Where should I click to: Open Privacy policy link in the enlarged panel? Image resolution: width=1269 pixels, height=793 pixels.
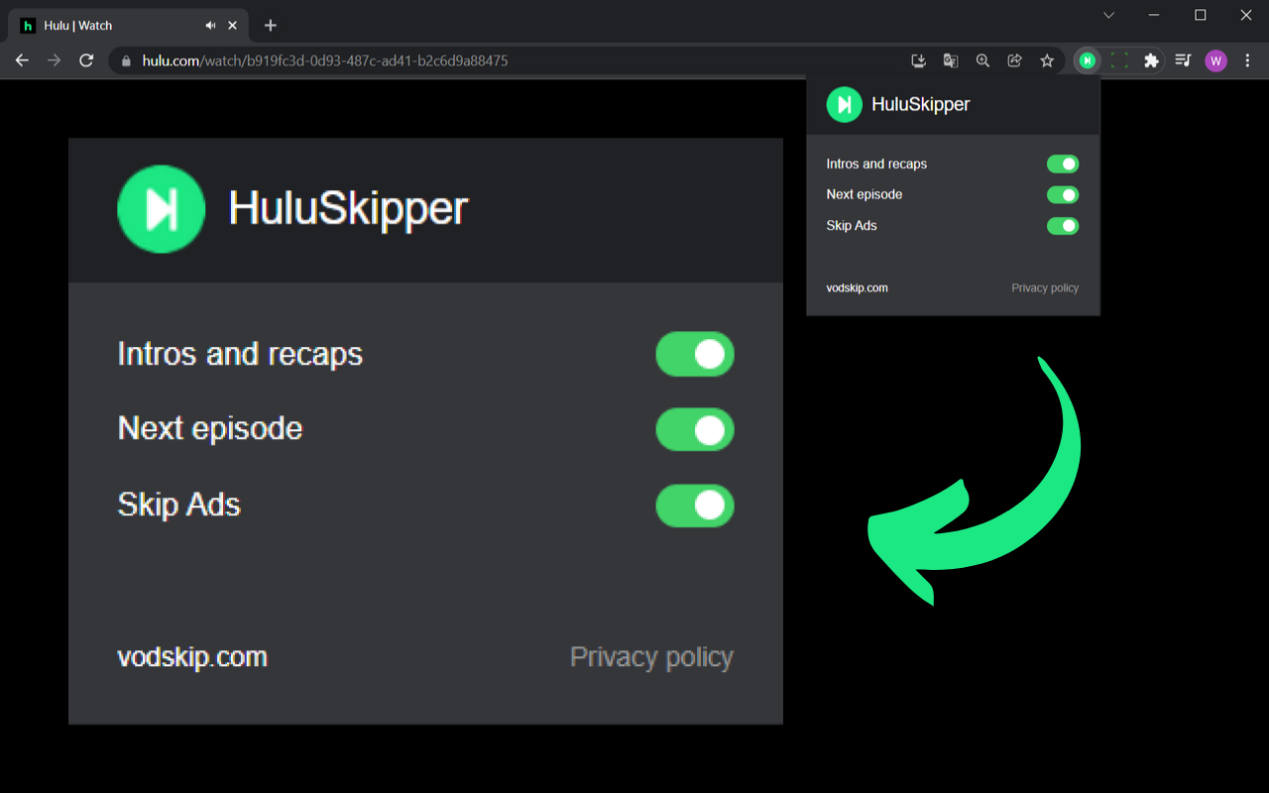point(651,657)
